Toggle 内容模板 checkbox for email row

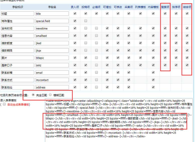(153, 72)
